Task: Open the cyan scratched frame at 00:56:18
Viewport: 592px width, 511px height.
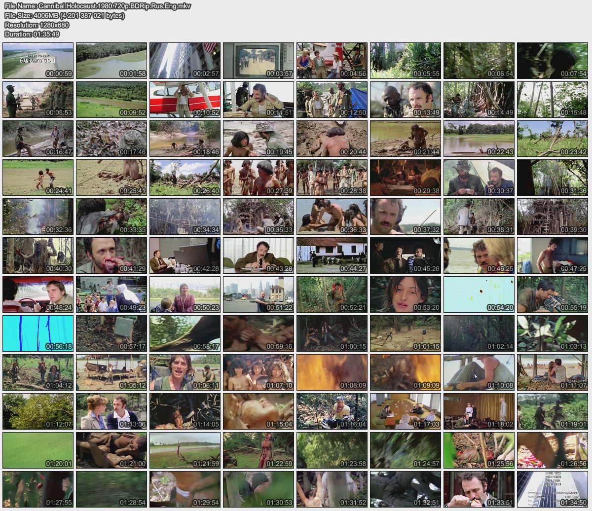Action: 38,333
